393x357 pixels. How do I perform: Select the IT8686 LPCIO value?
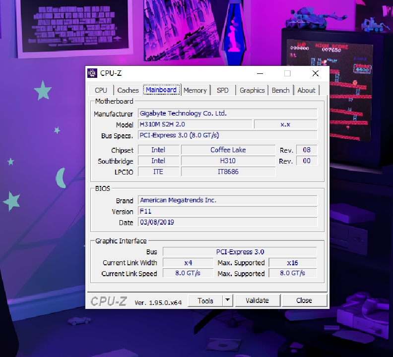click(228, 172)
